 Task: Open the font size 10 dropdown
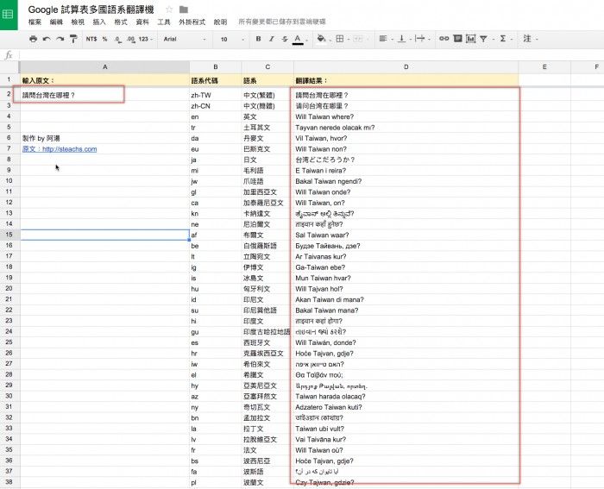point(230,39)
